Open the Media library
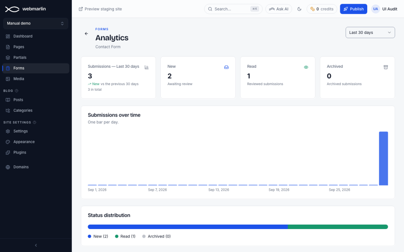404x252 pixels. [36, 79]
